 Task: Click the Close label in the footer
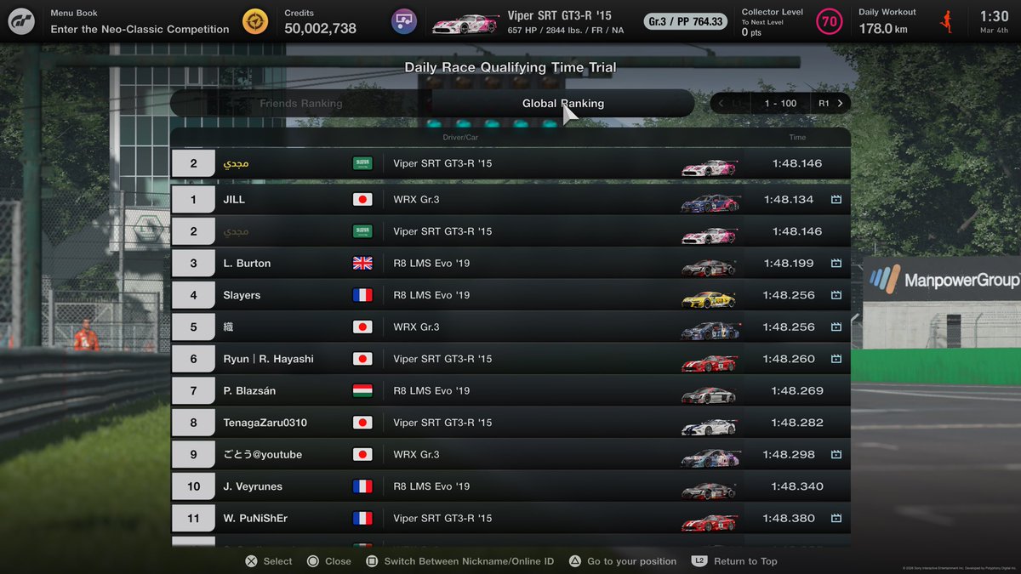(338, 561)
